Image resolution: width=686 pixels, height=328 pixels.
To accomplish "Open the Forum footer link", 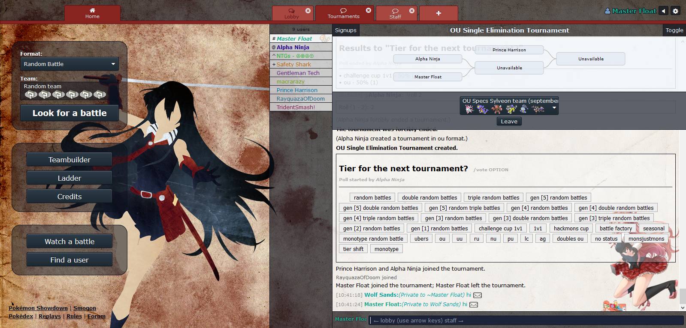I will (x=97, y=316).
